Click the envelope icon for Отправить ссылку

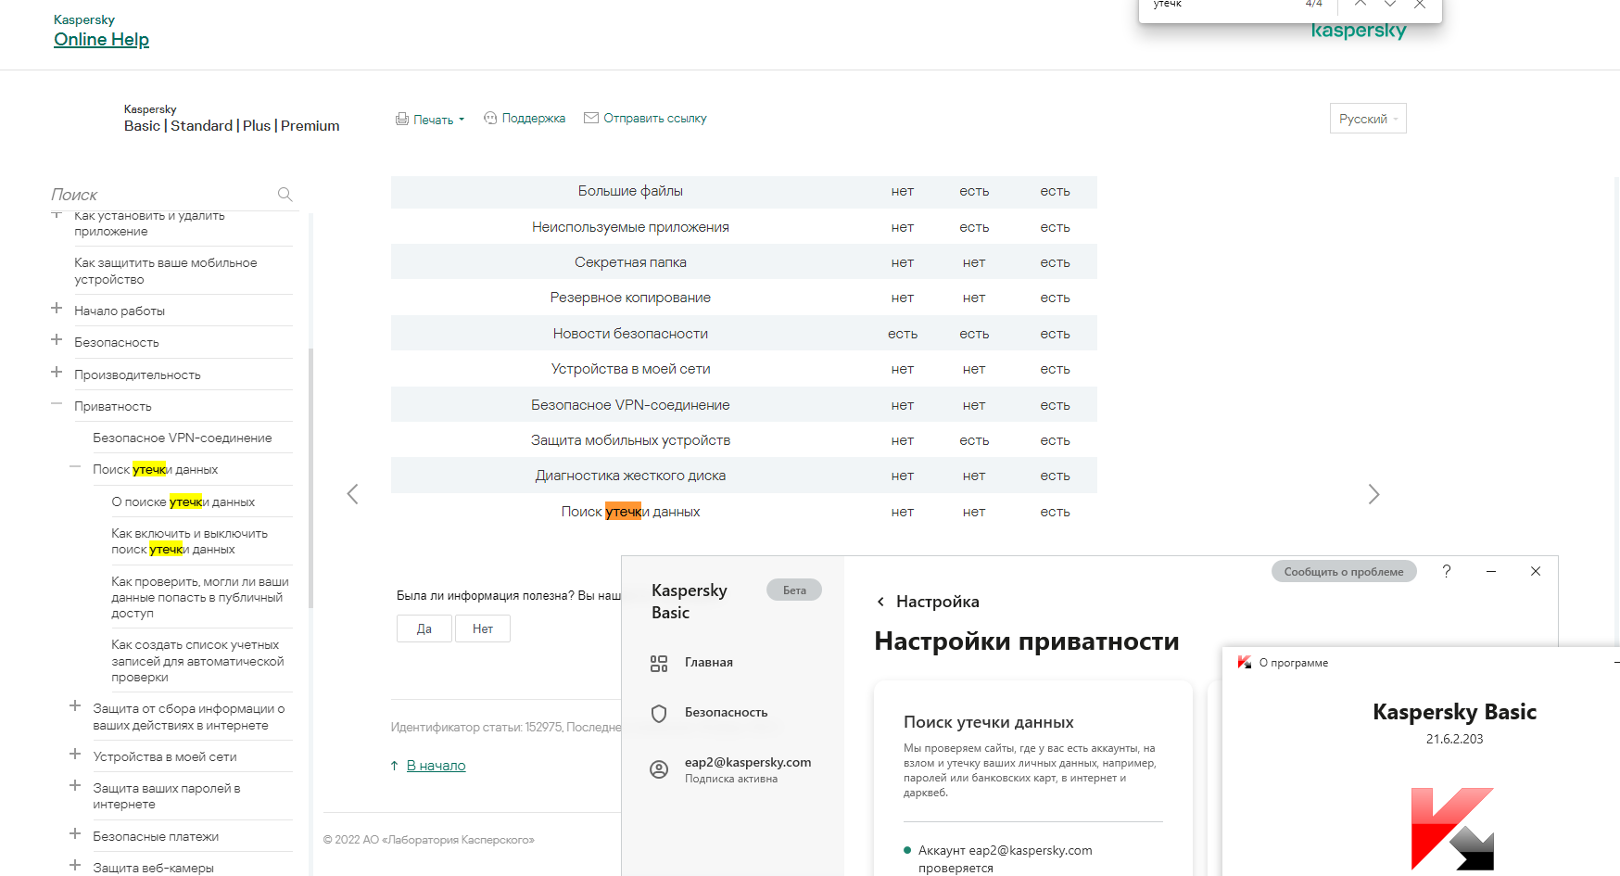point(591,118)
